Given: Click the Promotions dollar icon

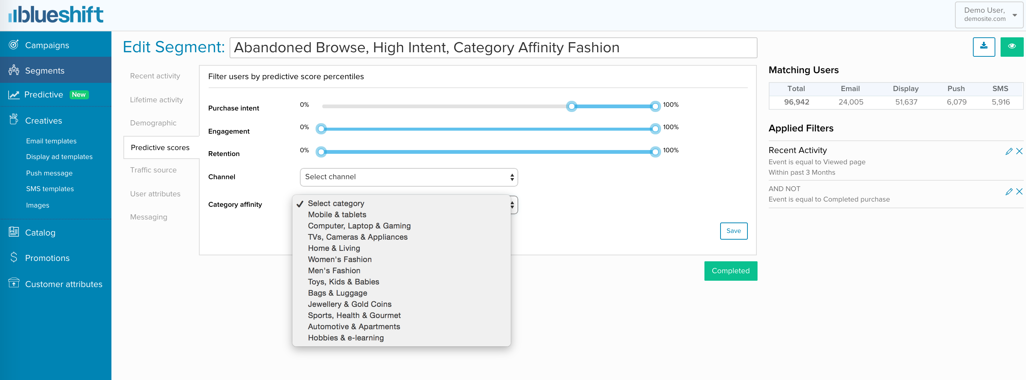Looking at the screenshot, I should pos(13,258).
